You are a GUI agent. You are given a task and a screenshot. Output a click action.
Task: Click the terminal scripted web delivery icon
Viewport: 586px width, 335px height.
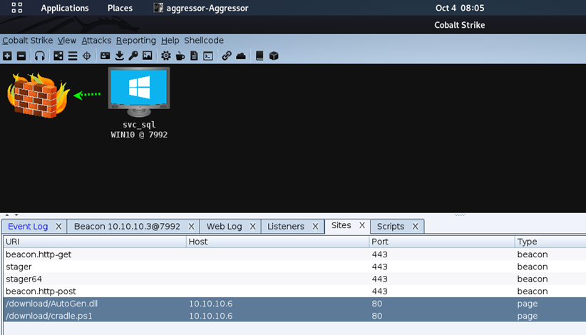208,56
